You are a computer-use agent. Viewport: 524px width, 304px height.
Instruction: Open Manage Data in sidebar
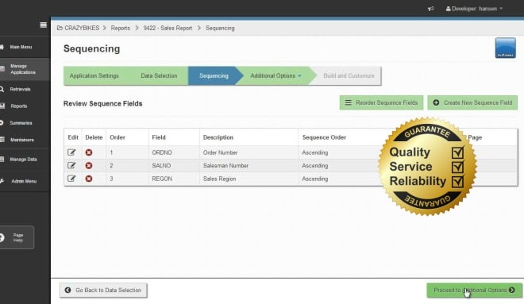coord(23,160)
